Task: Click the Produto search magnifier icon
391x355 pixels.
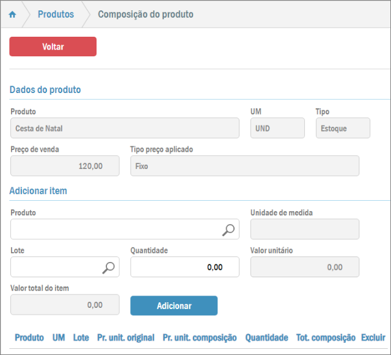Action: click(x=228, y=230)
